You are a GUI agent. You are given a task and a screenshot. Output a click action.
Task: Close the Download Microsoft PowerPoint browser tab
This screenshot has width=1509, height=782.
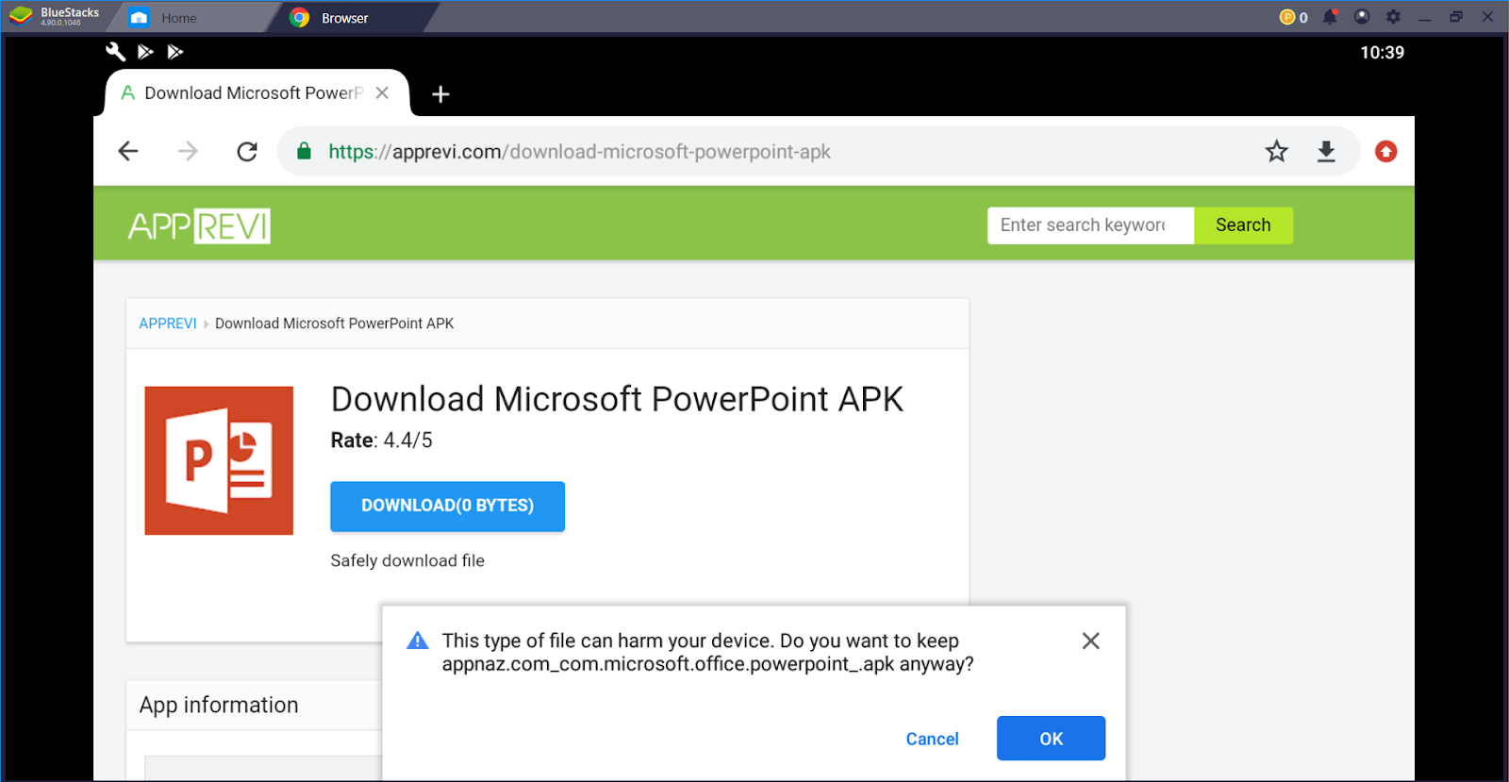382,92
